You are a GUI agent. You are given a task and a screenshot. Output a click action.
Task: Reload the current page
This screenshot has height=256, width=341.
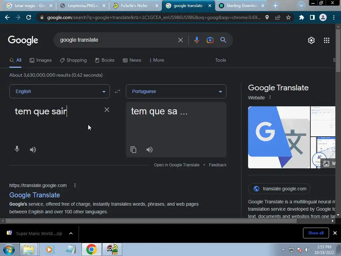coord(29,17)
